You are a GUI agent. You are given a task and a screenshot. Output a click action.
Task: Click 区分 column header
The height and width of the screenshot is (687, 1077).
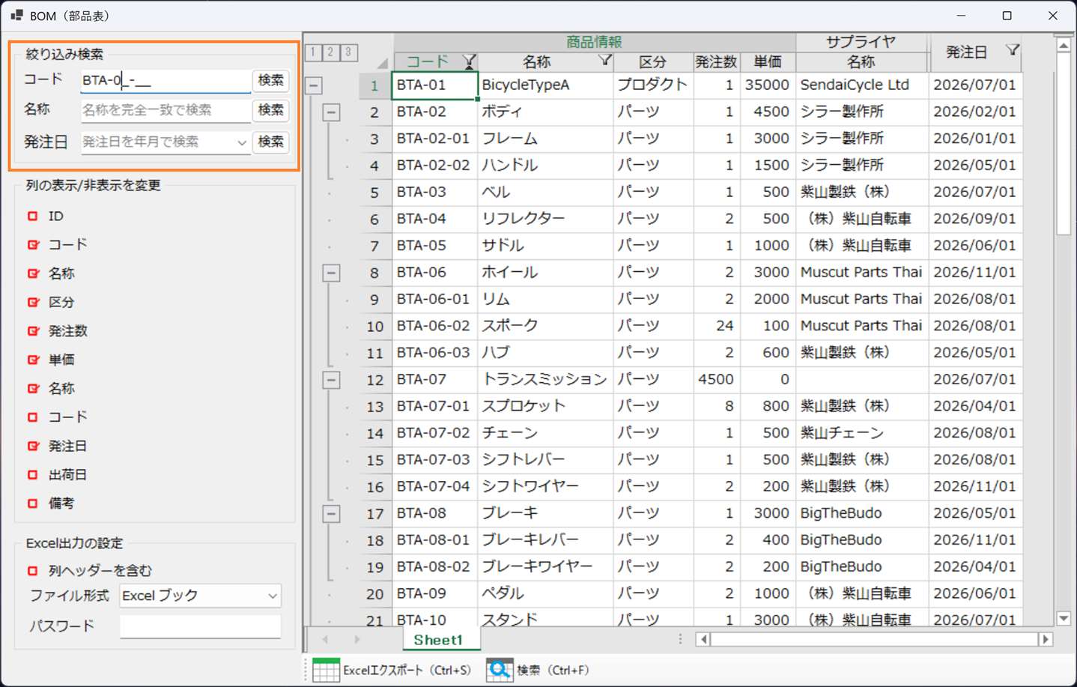(652, 62)
